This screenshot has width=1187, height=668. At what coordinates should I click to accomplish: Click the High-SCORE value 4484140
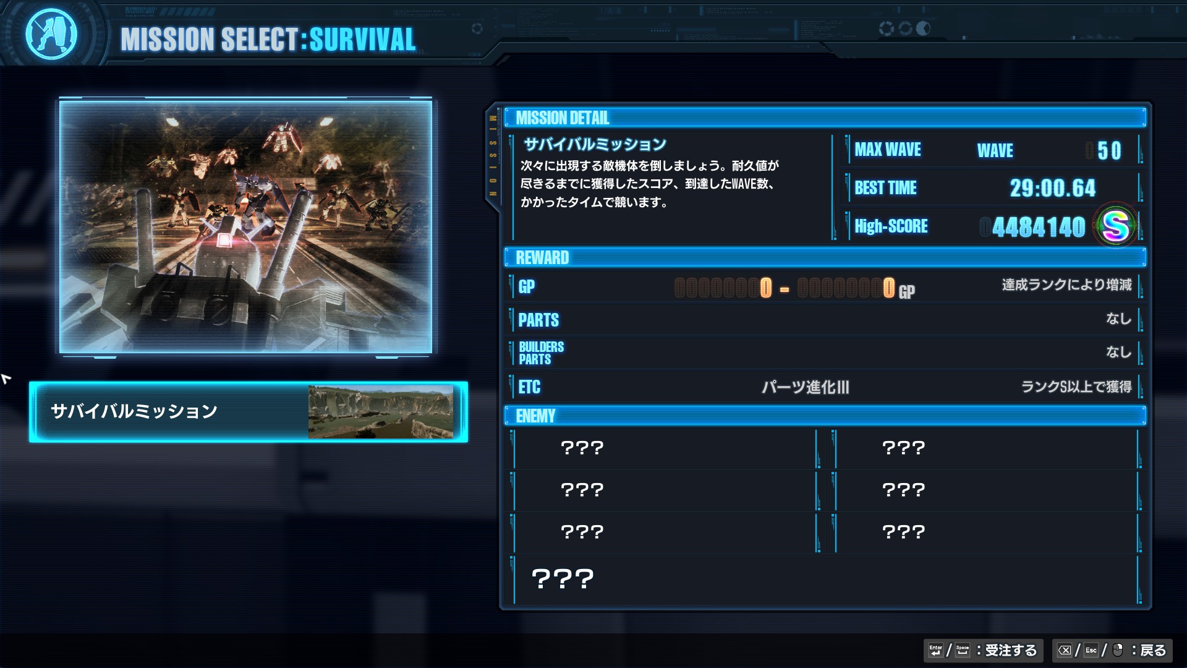[1039, 227]
